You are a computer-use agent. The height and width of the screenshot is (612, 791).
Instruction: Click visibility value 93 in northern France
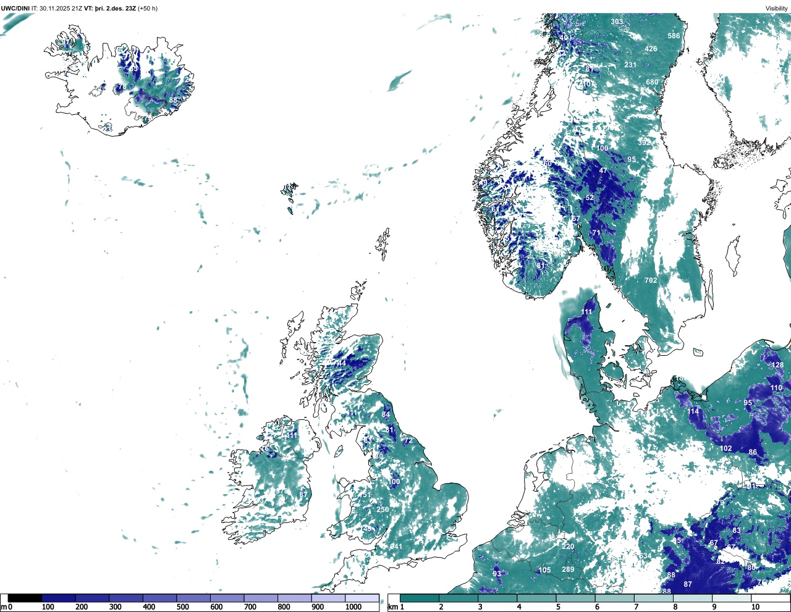click(497, 574)
